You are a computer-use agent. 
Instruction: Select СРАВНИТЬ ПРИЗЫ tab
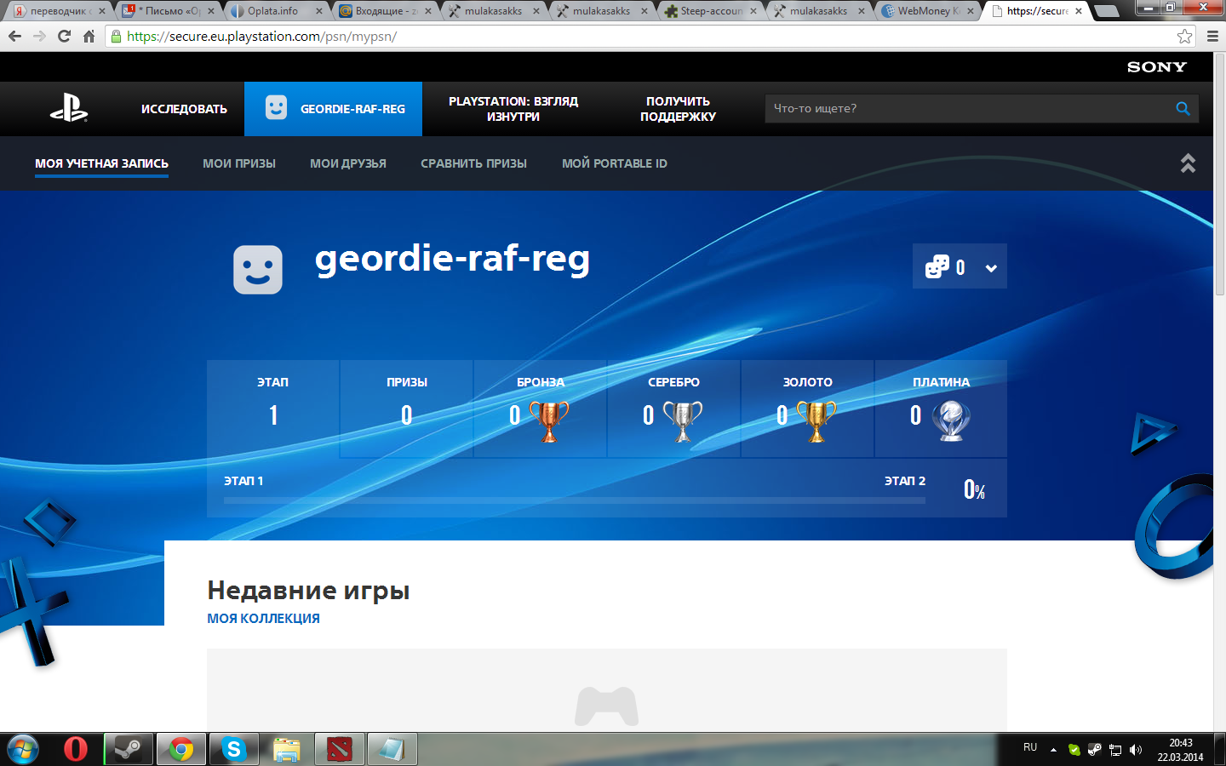473,163
